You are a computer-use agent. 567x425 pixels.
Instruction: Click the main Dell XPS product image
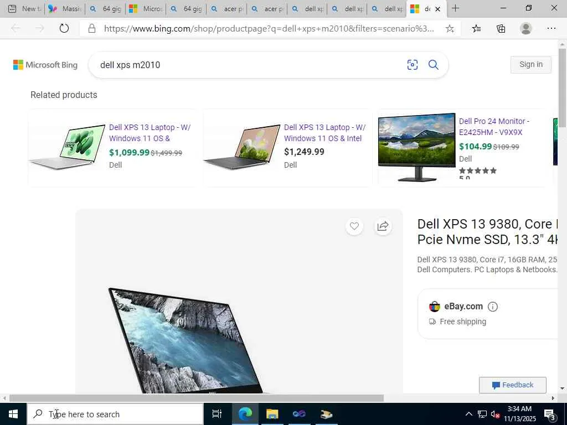point(239,301)
